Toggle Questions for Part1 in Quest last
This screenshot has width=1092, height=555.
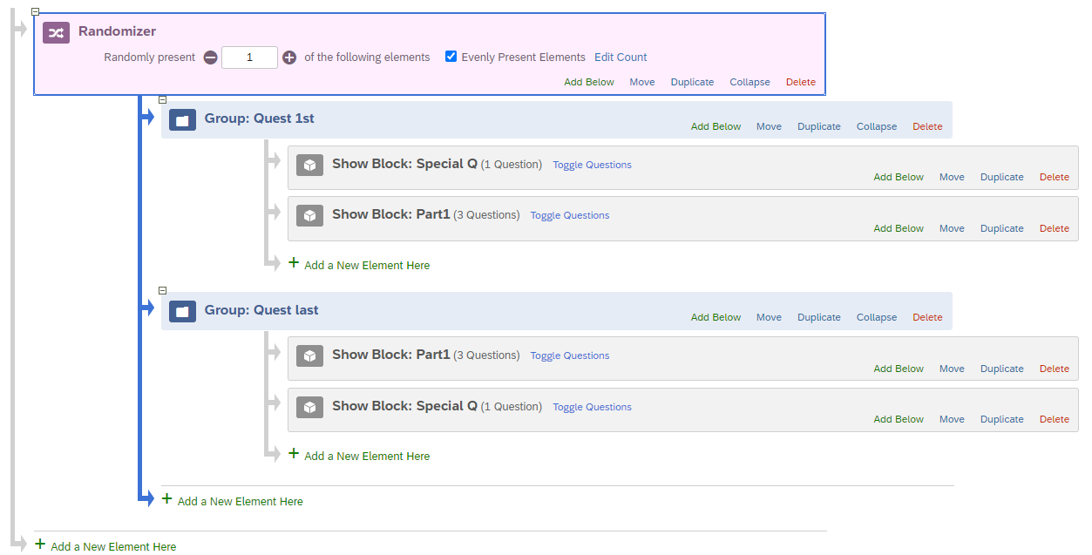[x=570, y=355]
